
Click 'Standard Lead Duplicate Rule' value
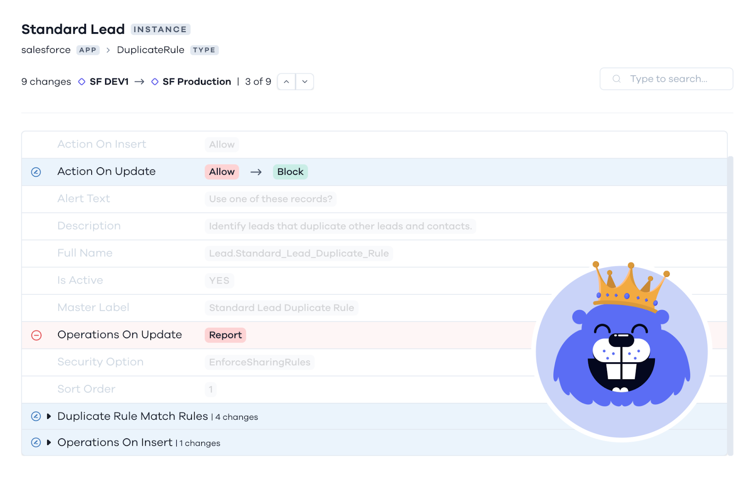click(282, 308)
